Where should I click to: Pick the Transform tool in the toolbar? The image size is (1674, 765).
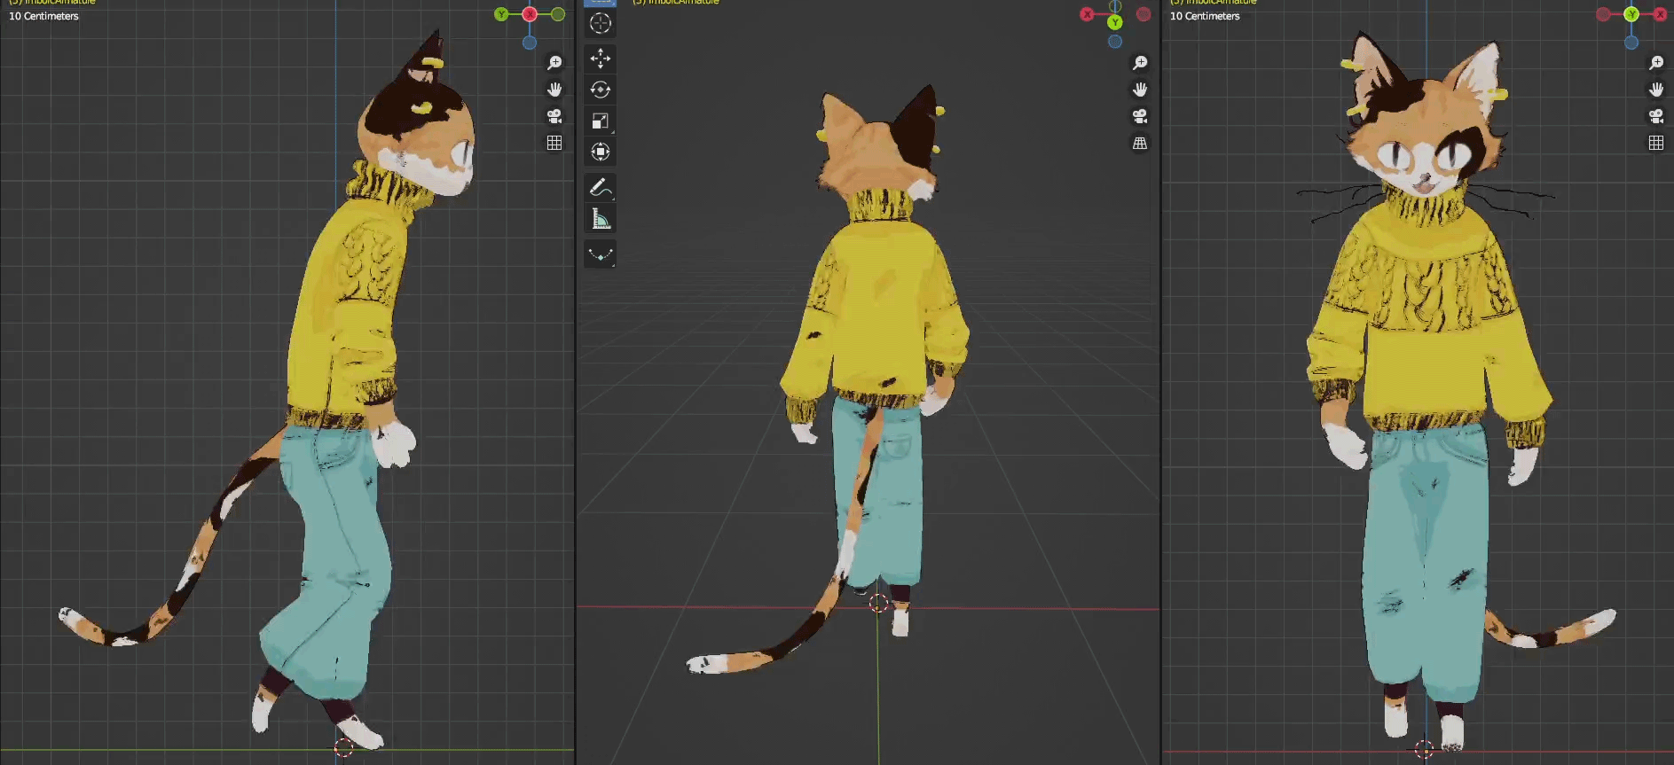601,152
